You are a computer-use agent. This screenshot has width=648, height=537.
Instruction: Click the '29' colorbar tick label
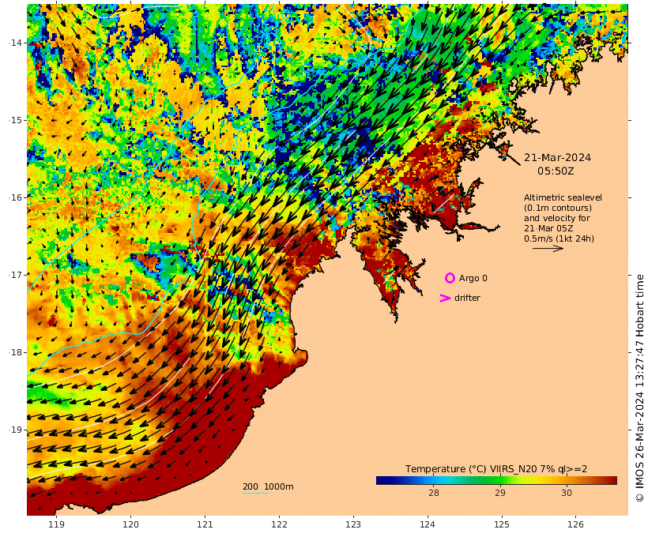500,493
